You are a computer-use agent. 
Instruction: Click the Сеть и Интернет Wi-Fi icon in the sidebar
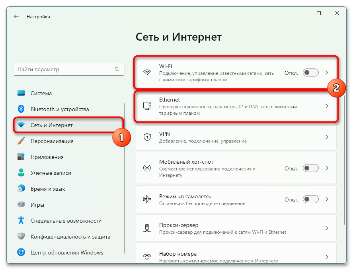(21, 125)
